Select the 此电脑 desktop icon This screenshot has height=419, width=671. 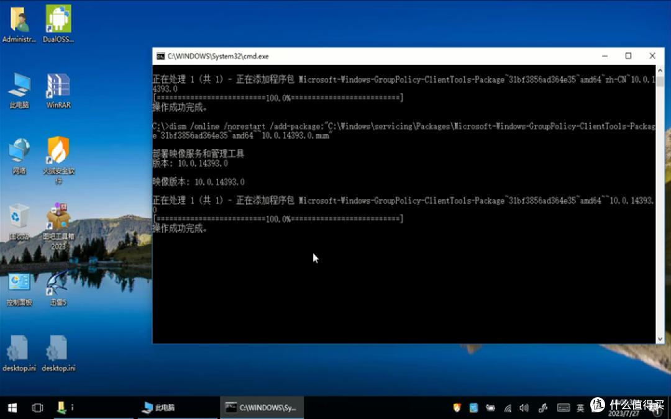[x=19, y=90]
